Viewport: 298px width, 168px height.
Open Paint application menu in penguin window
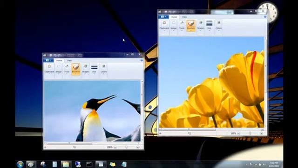pos(48,60)
